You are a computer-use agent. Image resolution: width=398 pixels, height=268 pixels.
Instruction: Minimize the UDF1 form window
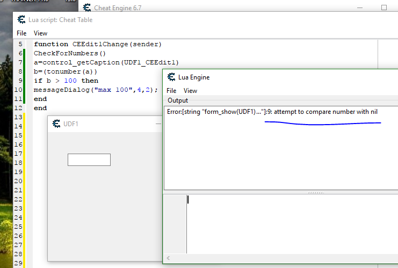(x=158, y=124)
